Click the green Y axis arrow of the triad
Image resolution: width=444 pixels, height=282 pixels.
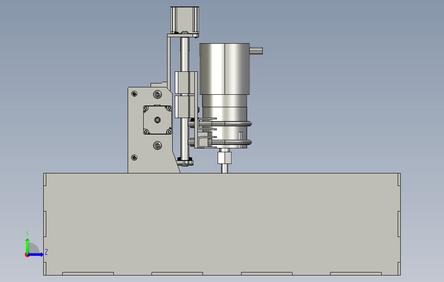(27, 246)
